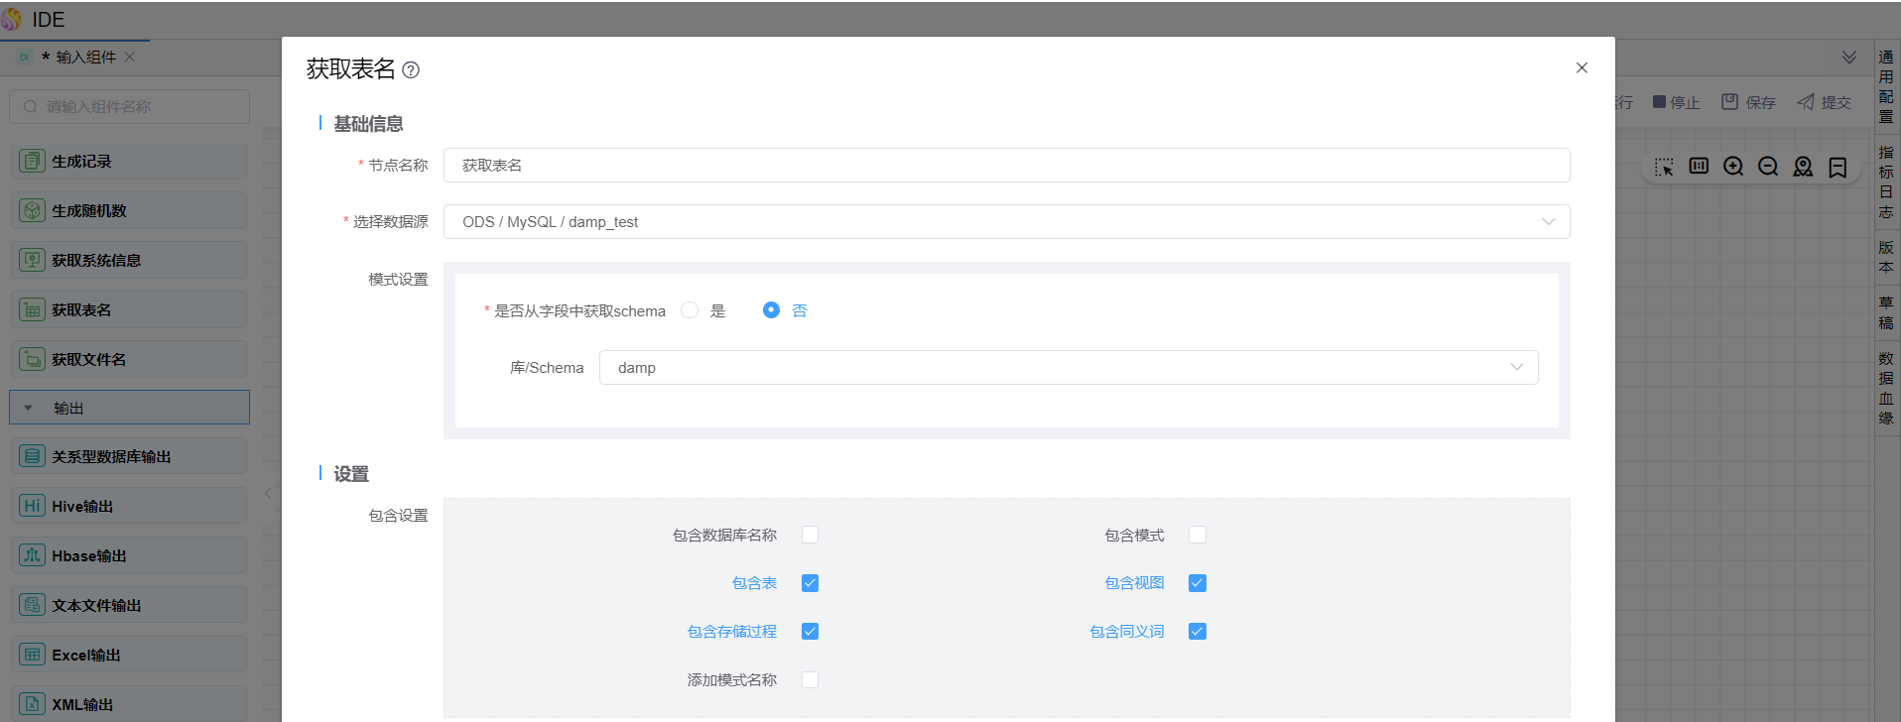Close the 获取表名 dialog
Viewport: 1901px width, 722px height.
1582,67
